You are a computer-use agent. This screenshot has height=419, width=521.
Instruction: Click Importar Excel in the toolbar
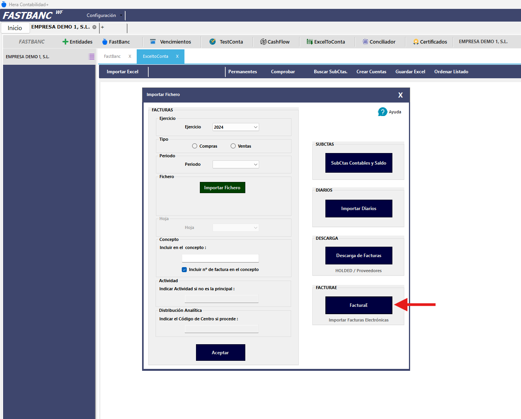(x=122, y=72)
